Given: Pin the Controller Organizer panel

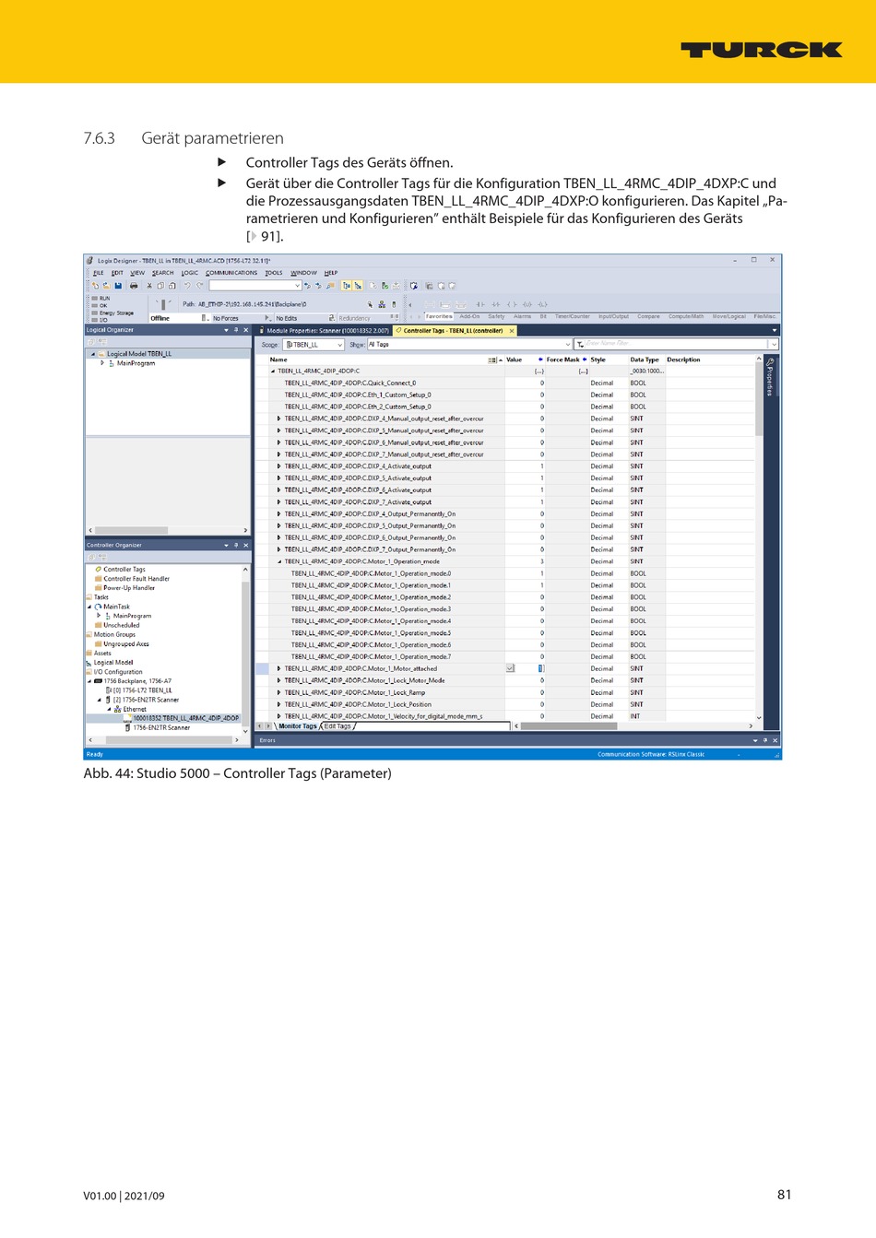Looking at the screenshot, I should [236, 546].
